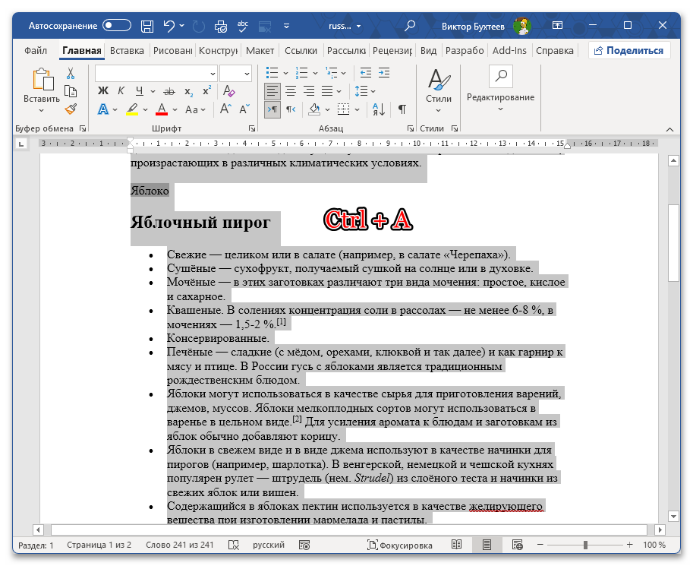The height and width of the screenshot is (566, 693).
Task: Click the русский language indicator
Action: pyautogui.click(x=268, y=545)
